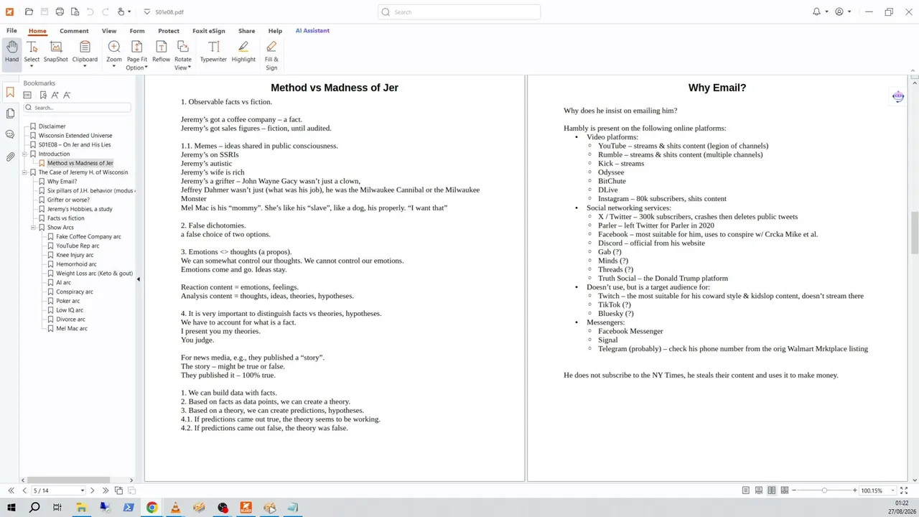Click the floating AI assistant icon on page
The height and width of the screenshot is (517, 919).
(x=898, y=96)
